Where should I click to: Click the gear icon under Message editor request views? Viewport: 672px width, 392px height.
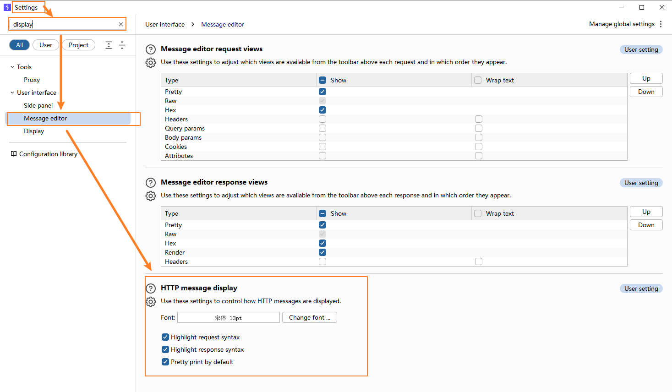(x=151, y=63)
